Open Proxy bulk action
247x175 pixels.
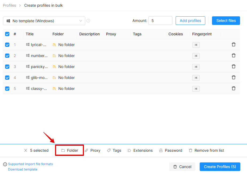pos(92,150)
